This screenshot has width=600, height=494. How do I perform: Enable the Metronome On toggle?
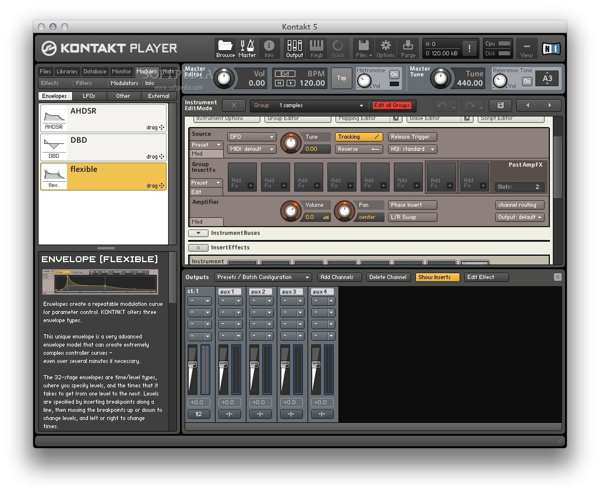(394, 75)
